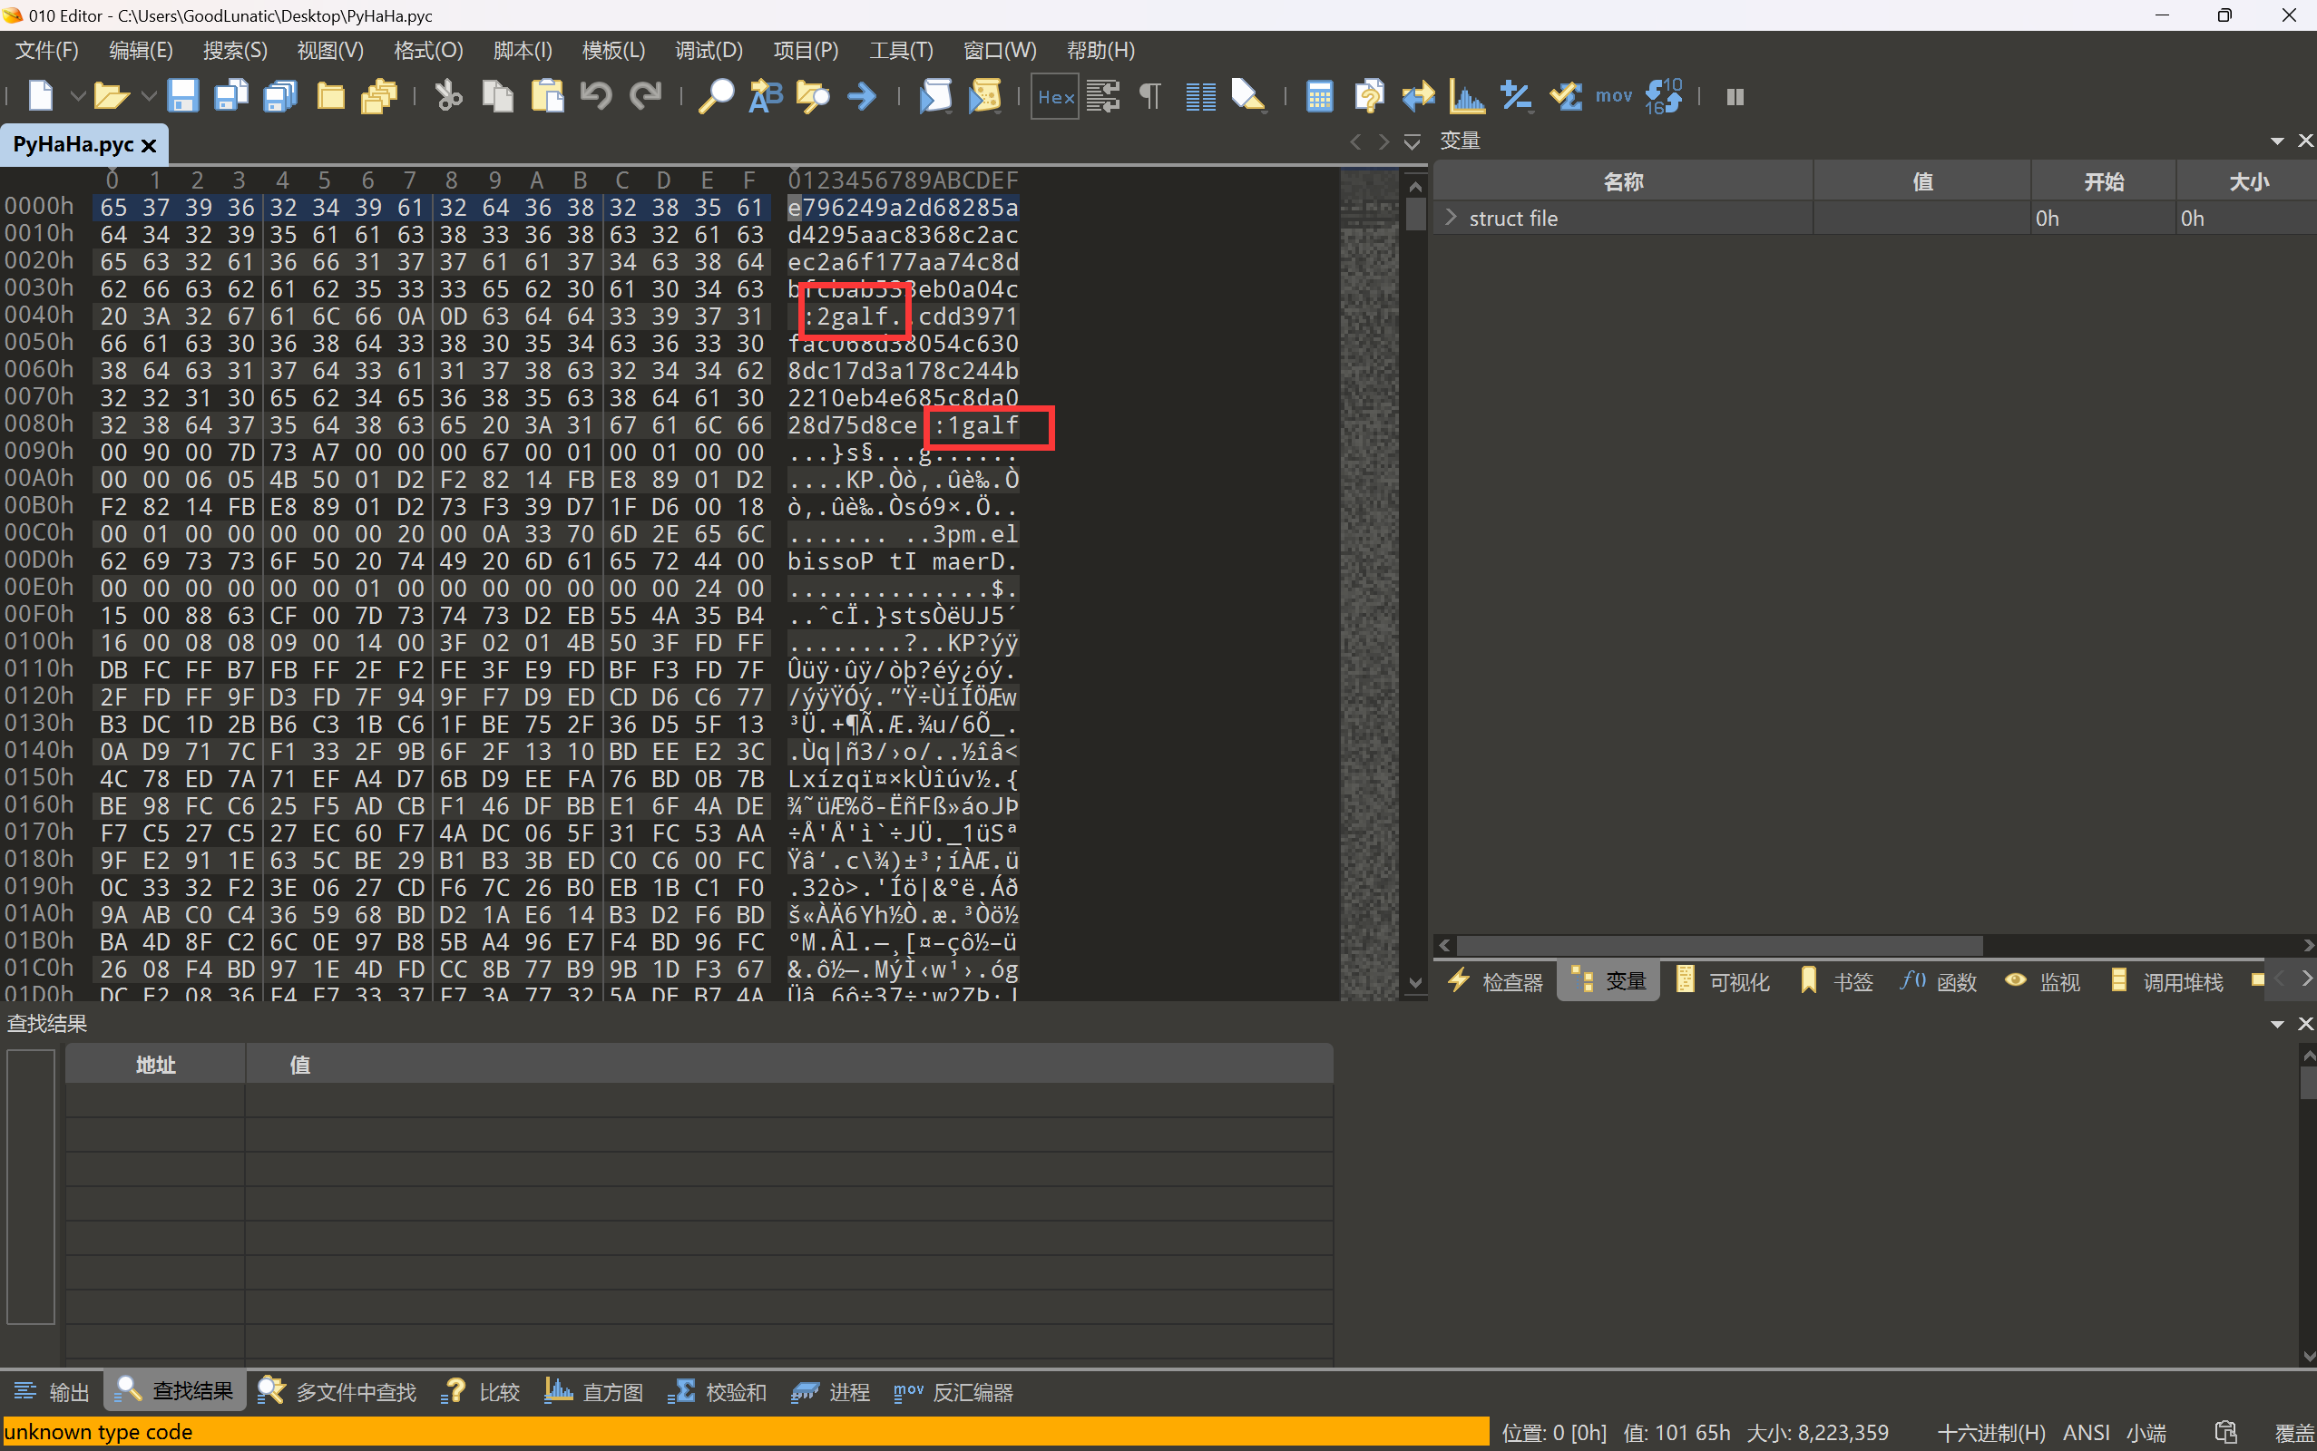Switch to the 检查器 tab
The image size is (2317, 1451).
pyautogui.click(x=1496, y=982)
